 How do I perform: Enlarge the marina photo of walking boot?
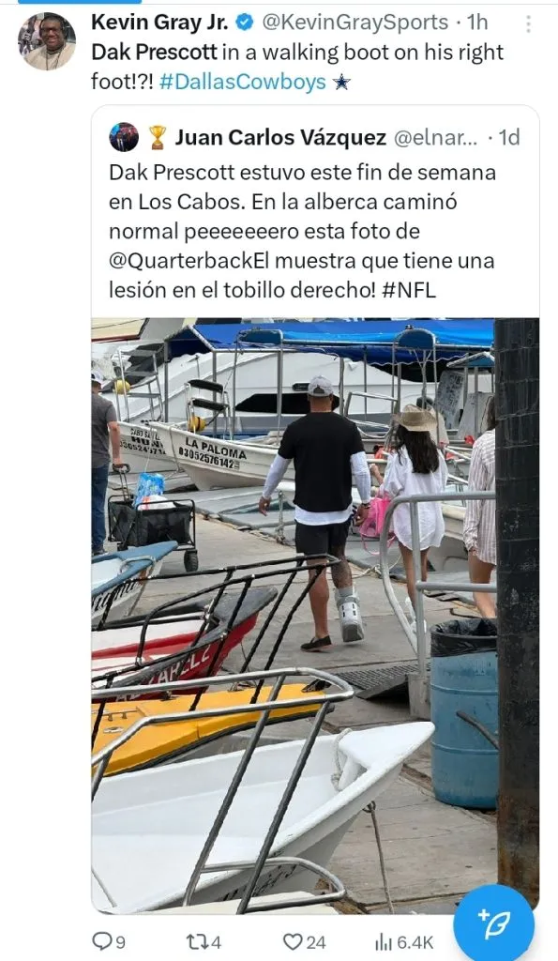315,616
